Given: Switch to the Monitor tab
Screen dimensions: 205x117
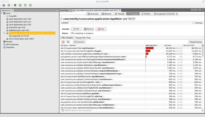Looking at the screenshot, I should tap(106, 14).
